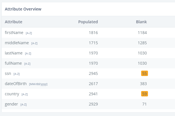Click the Blank column header

tap(141, 22)
